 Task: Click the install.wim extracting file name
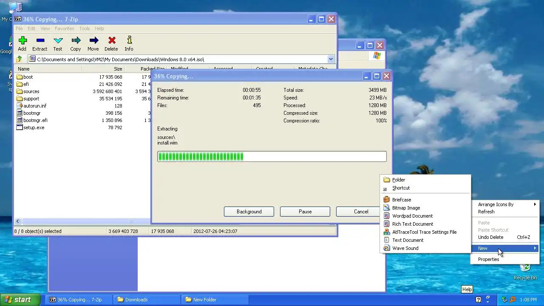click(x=167, y=143)
